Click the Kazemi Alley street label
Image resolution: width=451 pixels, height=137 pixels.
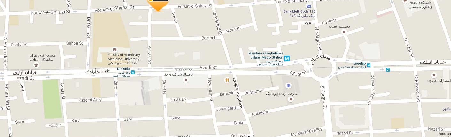click(x=90, y=100)
